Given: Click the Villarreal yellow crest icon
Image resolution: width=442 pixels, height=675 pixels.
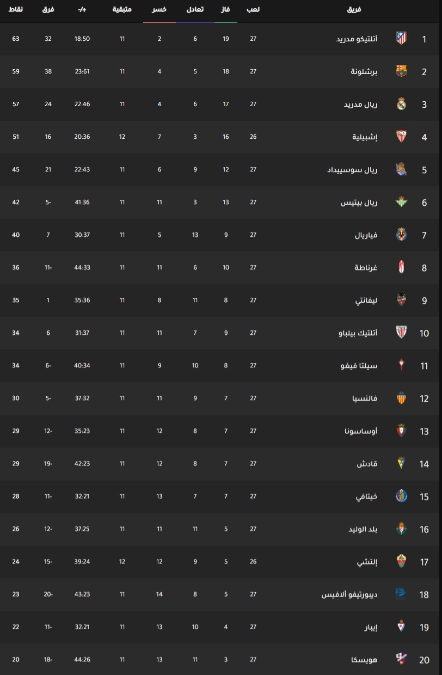Looking at the screenshot, I should click(401, 235).
